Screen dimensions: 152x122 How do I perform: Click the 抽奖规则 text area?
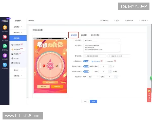[102, 48]
